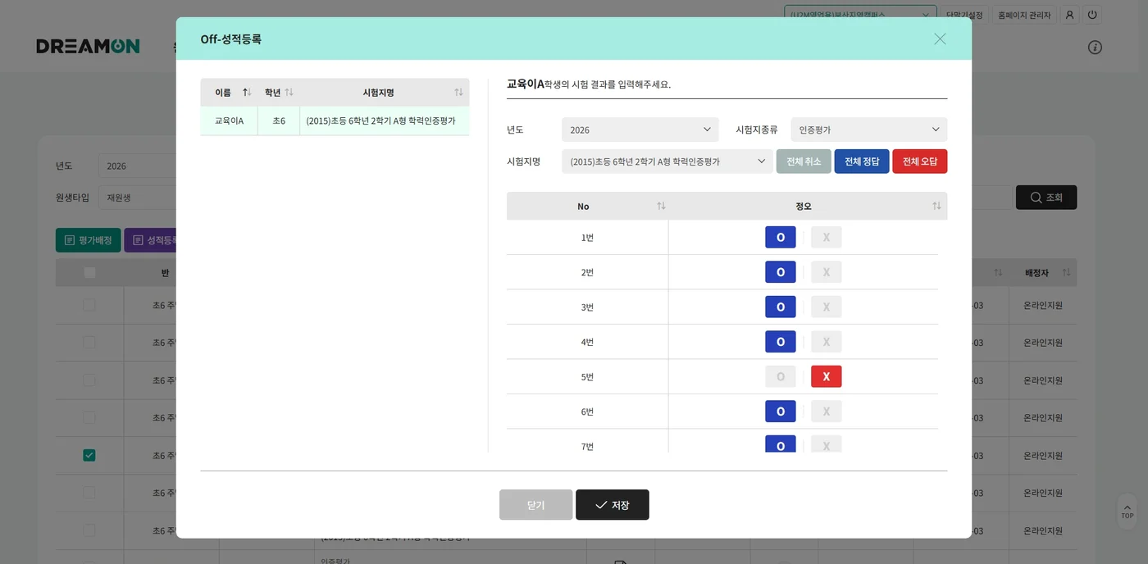
Task: Sort the student list by 학년 column arrow
Action: point(289,93)
